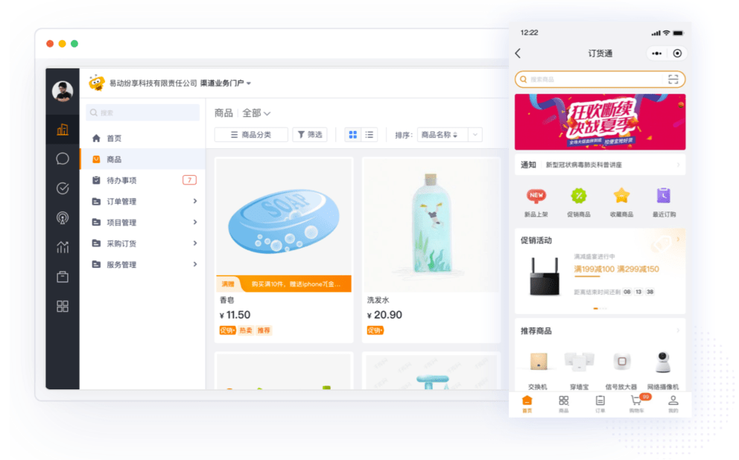Screen dimensions: 739x460
Task: Click the ¥ 11.50 price text
Action: point(235,315)
